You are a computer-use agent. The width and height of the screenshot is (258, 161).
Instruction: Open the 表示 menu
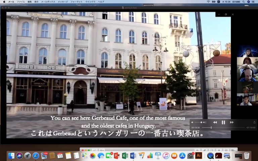click(36, 2)
